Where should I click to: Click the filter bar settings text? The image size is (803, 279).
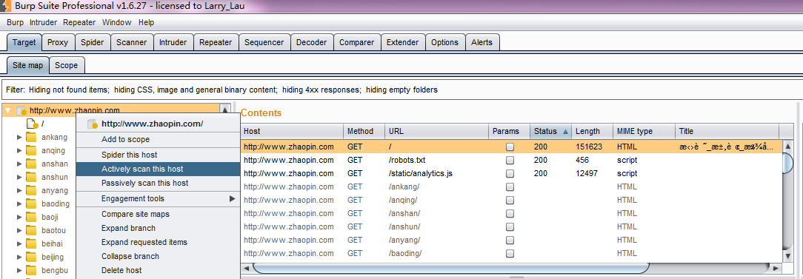tap(221, 90)
